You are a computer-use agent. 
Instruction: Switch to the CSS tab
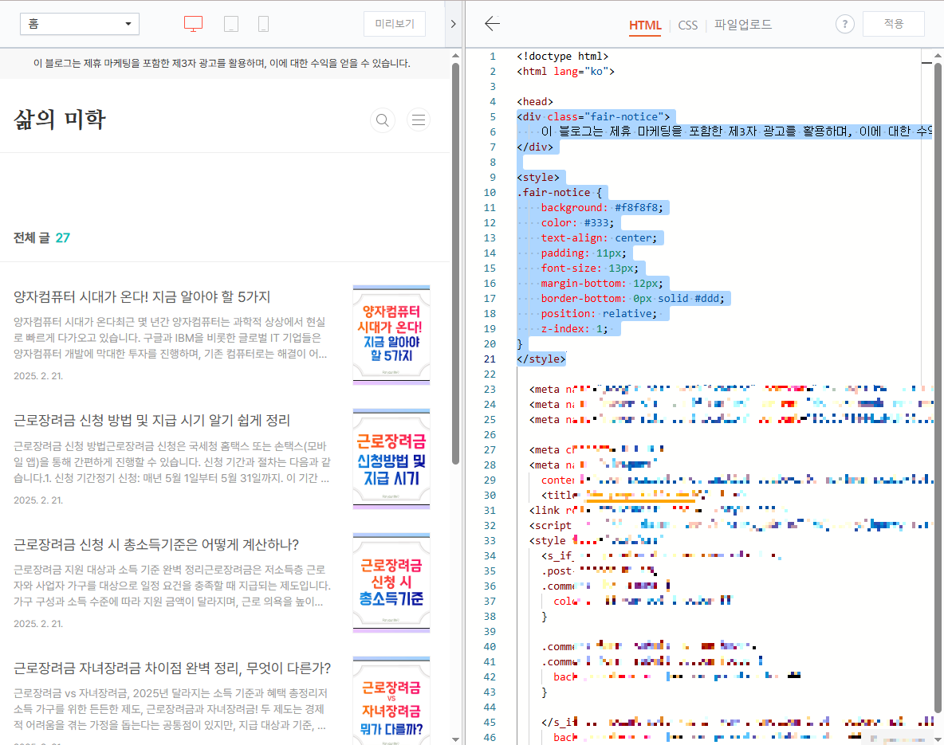pos(687,25)
